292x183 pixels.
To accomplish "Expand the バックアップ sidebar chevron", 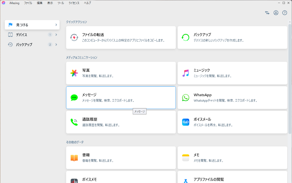I will click(x=56, y=45).
